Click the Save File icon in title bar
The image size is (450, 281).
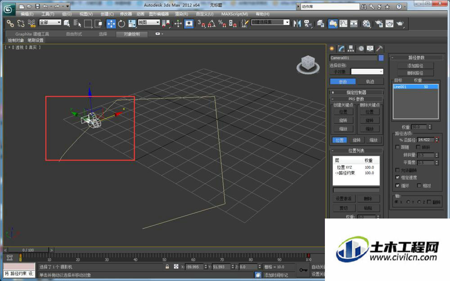click(37, 6)
